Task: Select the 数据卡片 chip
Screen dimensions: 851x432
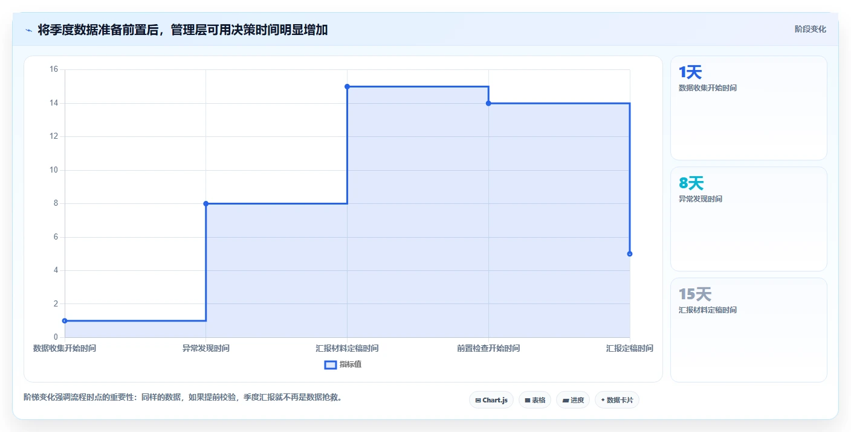Action: pos(617,400)
